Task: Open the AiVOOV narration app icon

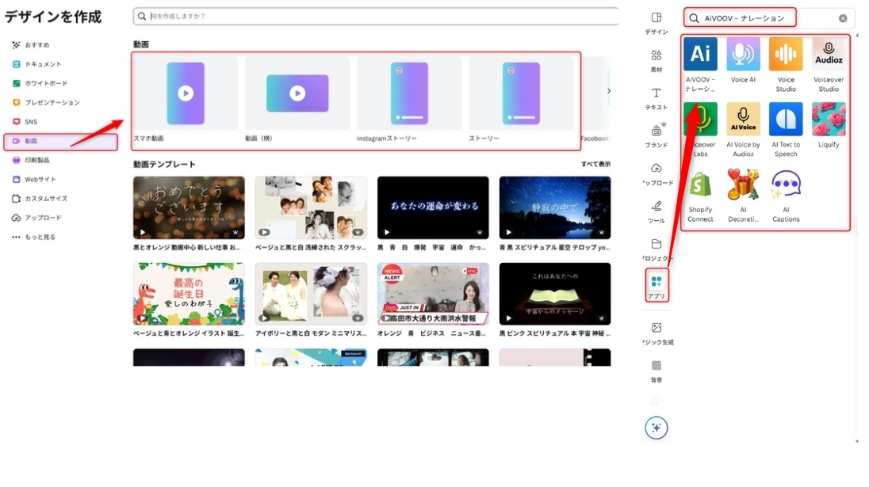Action: tap(700, 54)
